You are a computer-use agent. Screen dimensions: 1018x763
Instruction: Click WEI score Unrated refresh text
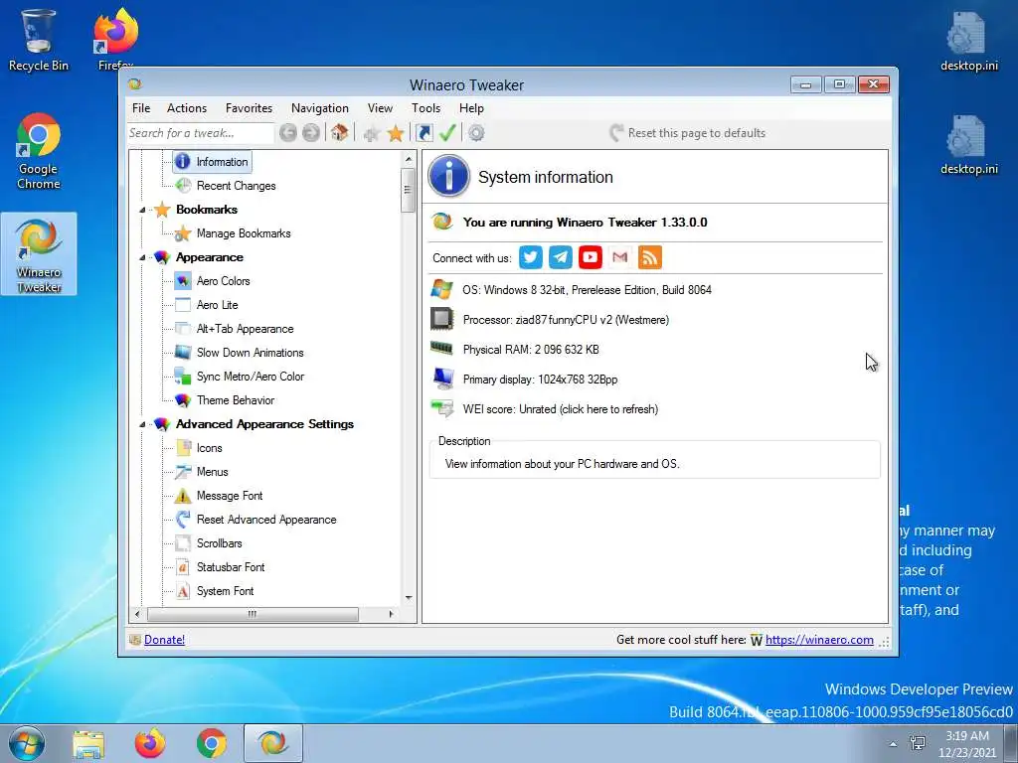pos(561,409)
